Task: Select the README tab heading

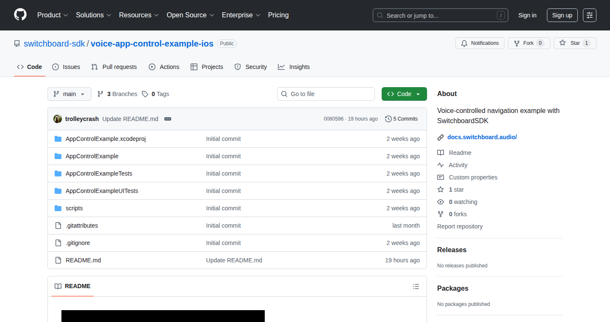Action: coord(73,286)
